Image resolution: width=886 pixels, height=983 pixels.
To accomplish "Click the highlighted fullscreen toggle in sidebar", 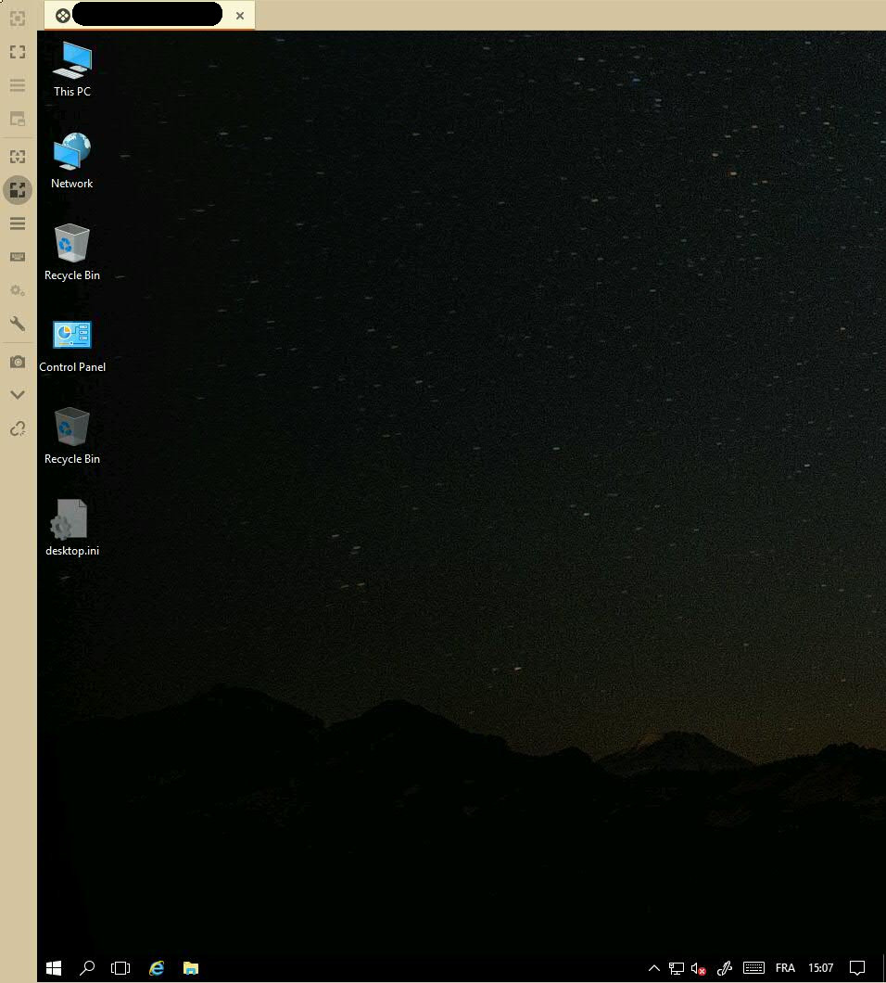I will coord(17,190).
